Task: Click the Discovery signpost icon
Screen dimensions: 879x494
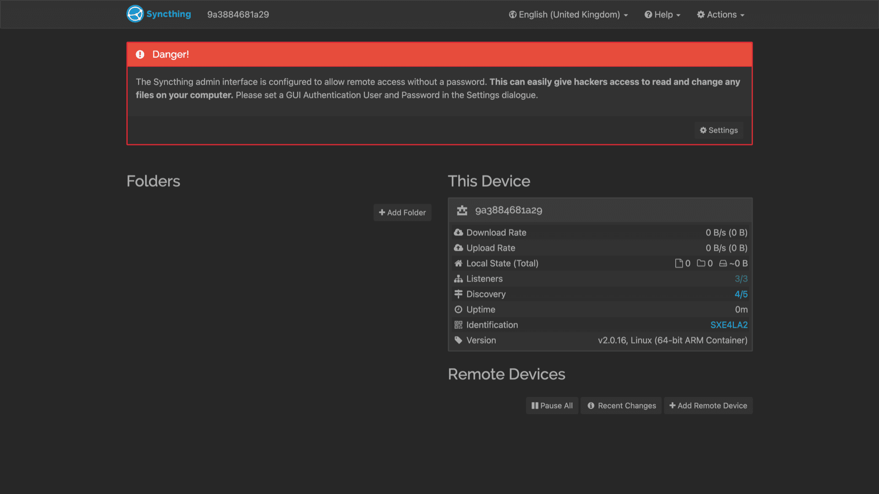Action: tap(458, 294)
